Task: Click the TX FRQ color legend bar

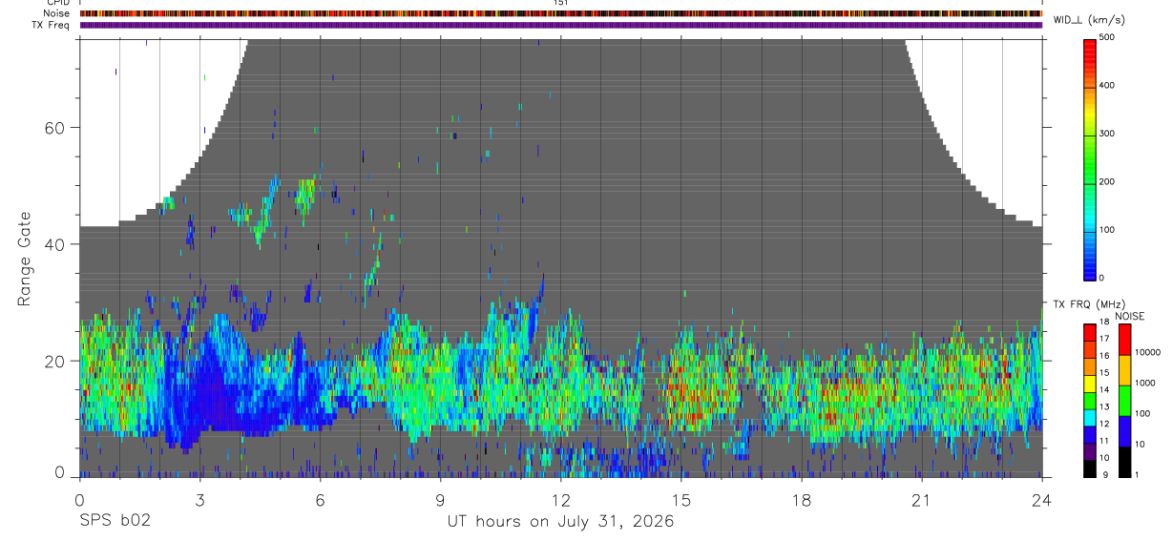Action: [x=1090, y=400]
